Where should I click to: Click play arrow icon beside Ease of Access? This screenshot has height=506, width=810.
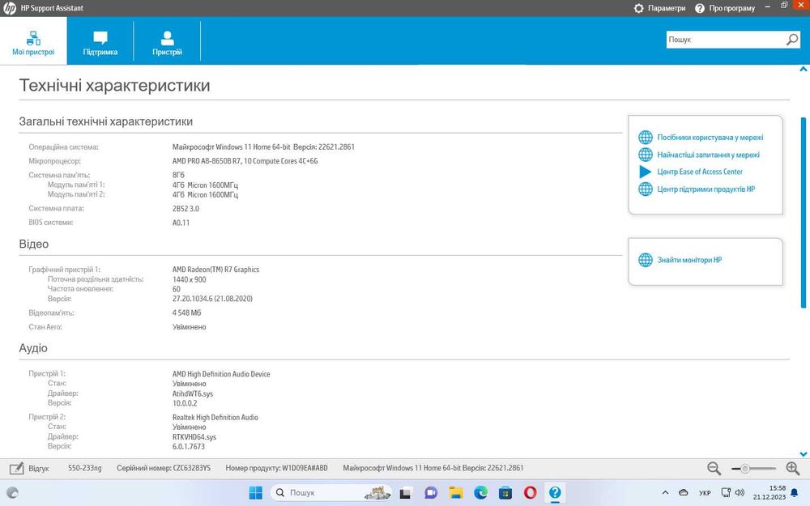tap(646, 172)
